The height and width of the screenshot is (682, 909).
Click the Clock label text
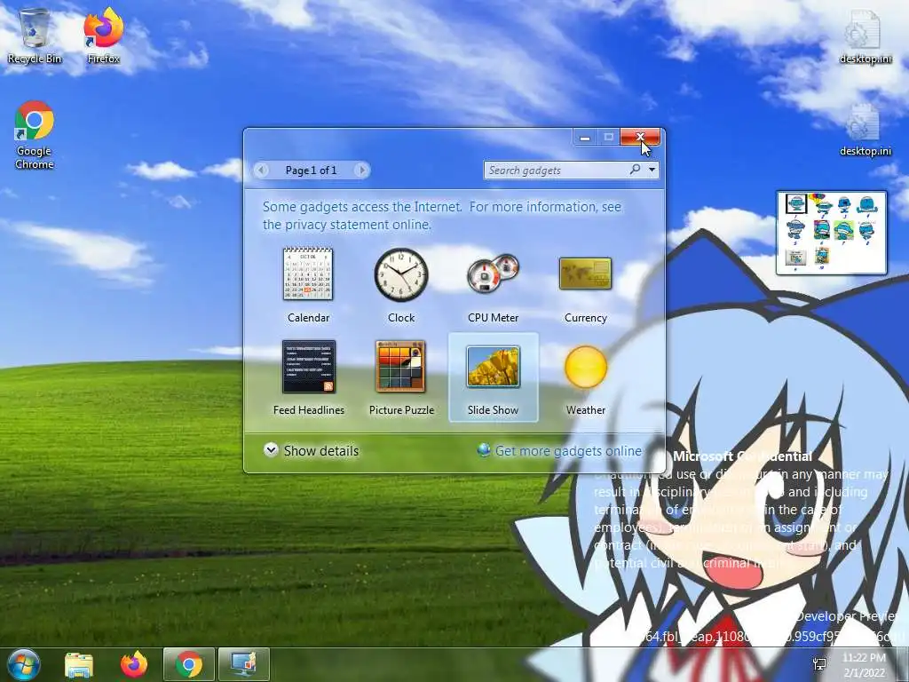pyautogui.click(x=401, y=318)
